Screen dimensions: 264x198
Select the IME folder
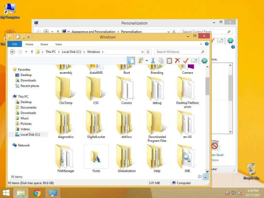(x=187, y=159)
